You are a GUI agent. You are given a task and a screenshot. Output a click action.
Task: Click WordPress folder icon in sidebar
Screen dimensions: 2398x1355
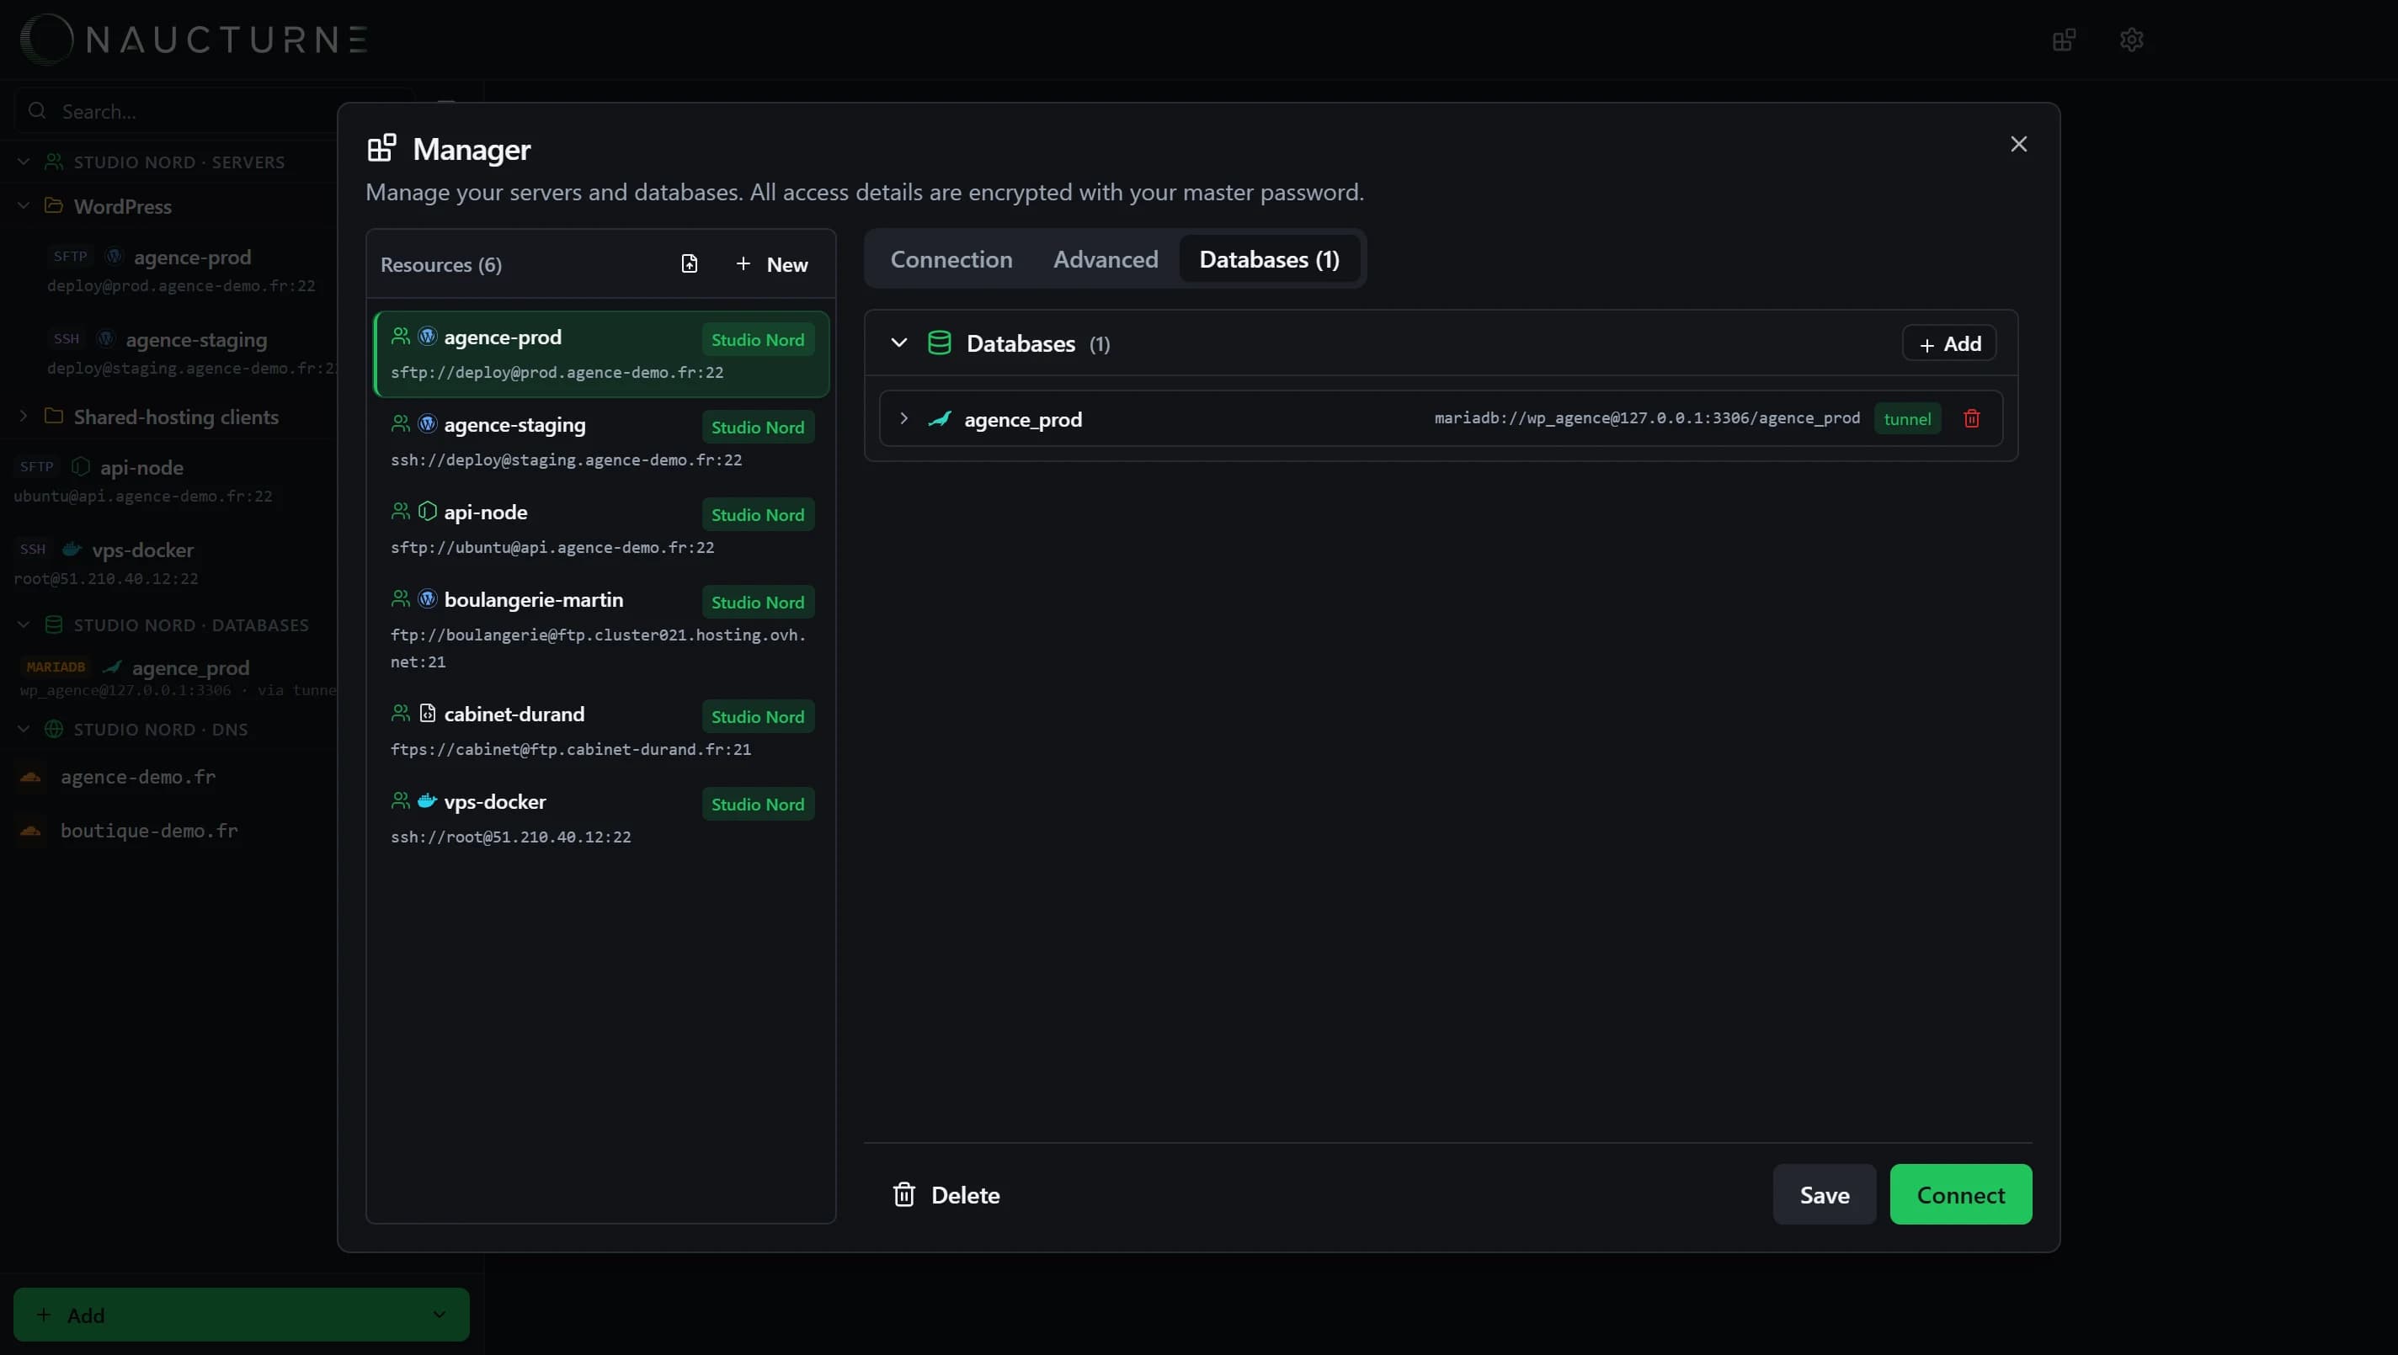point(54,205)
